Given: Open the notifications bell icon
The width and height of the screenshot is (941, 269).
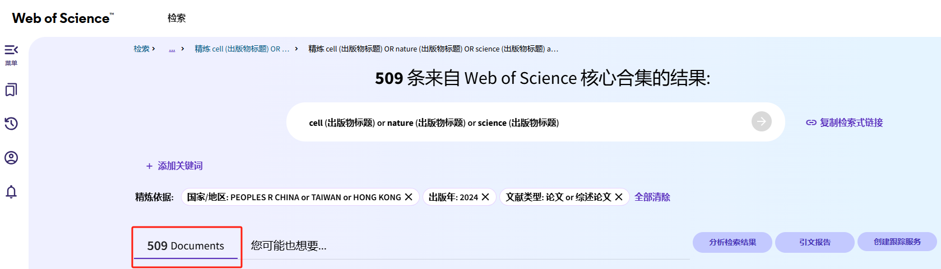Looking at the screenshot, I should 11,192.
